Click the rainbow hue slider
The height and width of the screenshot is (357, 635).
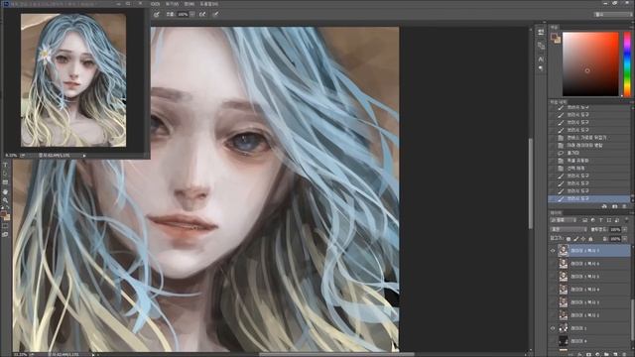(627, 63)
